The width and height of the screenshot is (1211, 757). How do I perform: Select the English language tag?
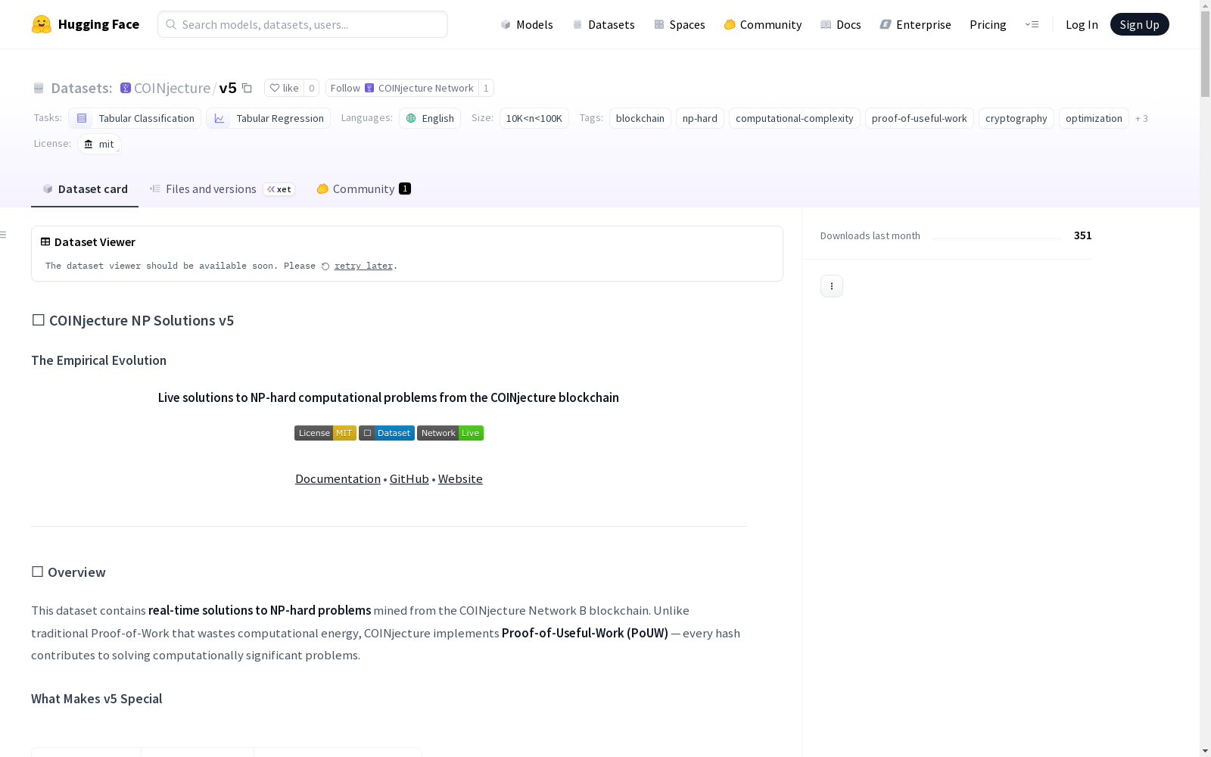tap(430, 118)
